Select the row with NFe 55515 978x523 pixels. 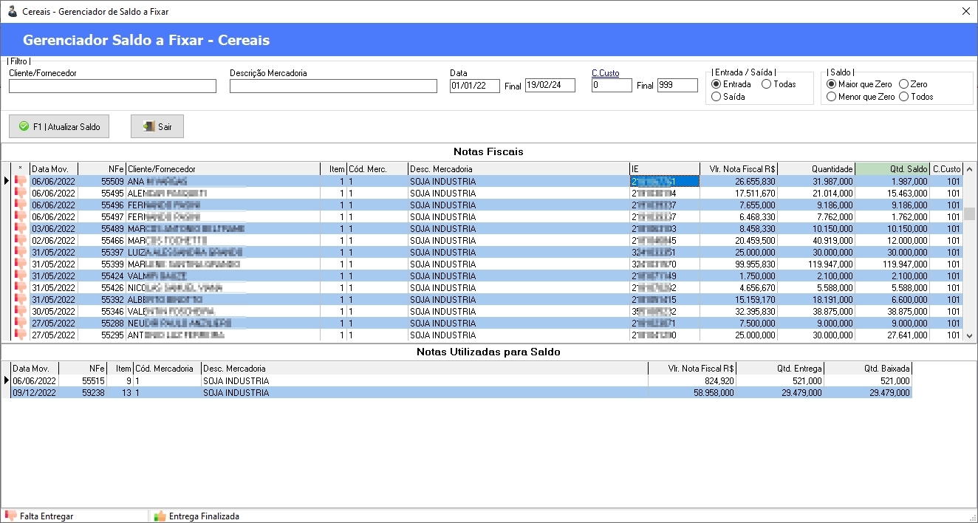click(x=462, y=381)
